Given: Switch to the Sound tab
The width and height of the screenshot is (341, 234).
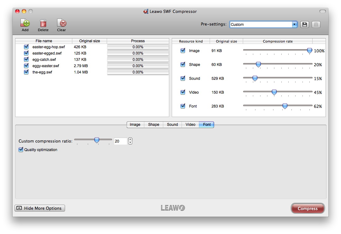Looking at the screenshot, I should (x=172, y=125).
